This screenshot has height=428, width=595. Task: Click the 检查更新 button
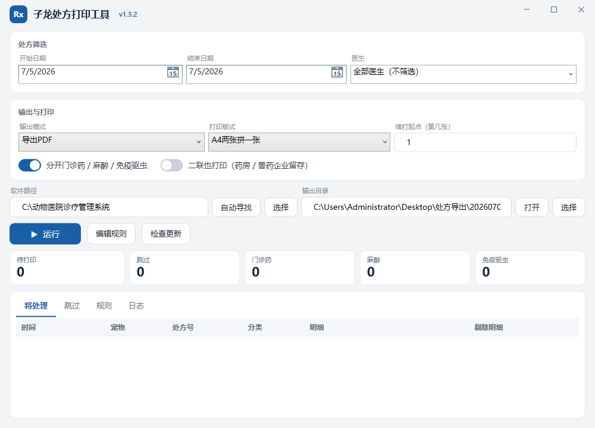[x=166, y=234]
